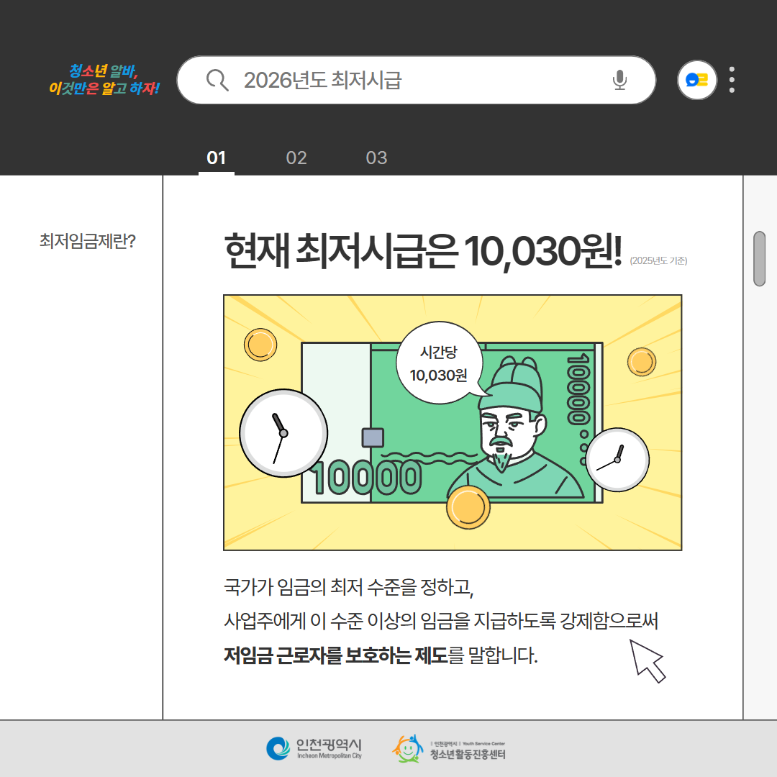Switch to tab 02
The image size is (777, 777).
click(296, 158)
